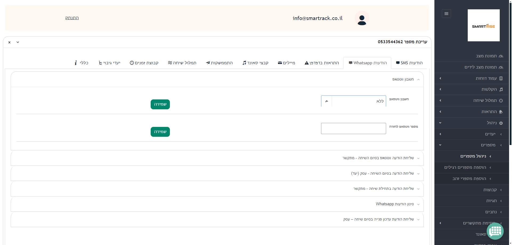Open the קבוצת זמנים tab
The image size is (512, 245).
144,63
